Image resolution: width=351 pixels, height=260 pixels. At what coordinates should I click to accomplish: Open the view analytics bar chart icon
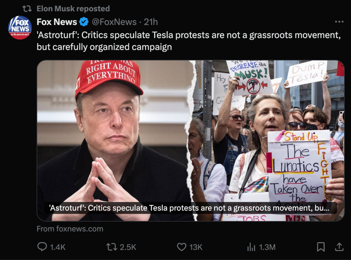pos(251,247)
